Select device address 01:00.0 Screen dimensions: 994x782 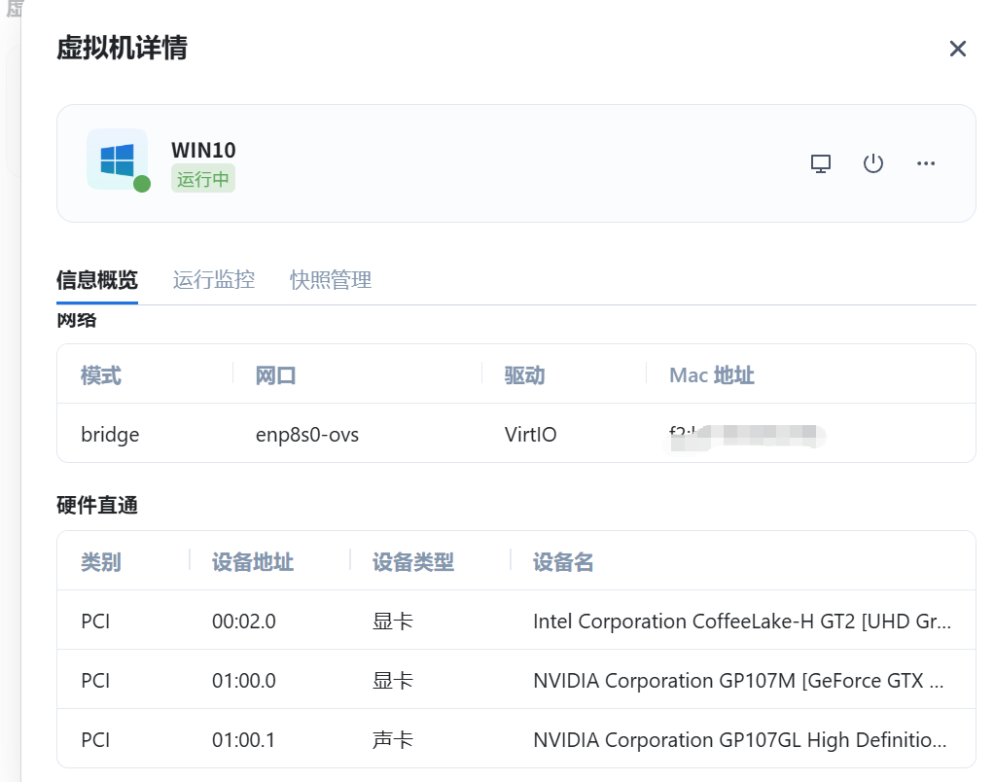[x=243, y=681]
